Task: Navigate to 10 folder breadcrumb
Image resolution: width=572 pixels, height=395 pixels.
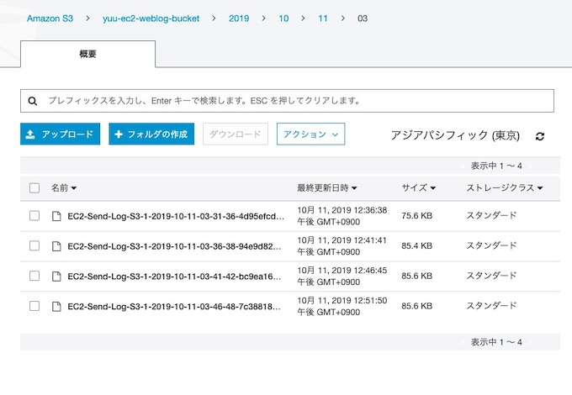Action: point(283,18)
